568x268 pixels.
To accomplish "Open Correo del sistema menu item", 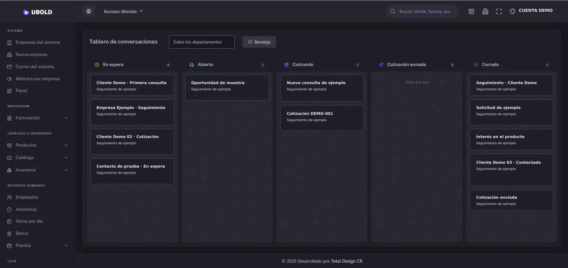I will 35,67.
